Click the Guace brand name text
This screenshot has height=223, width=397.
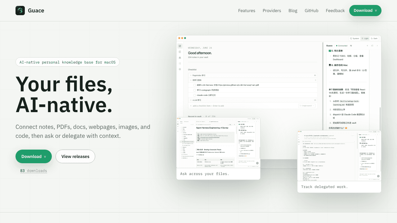(36, 11)
